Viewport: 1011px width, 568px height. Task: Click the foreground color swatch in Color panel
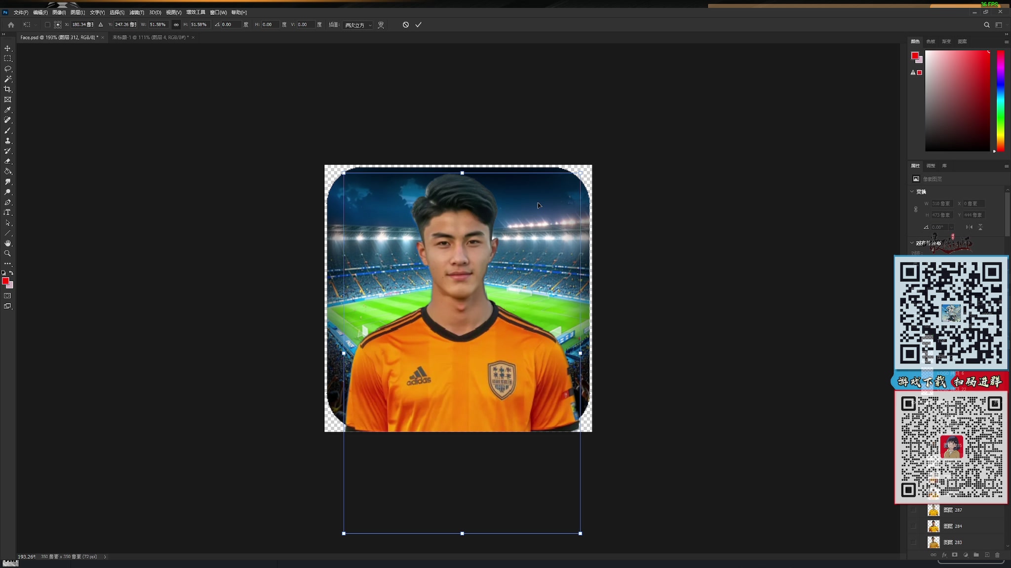coord(915,56)
